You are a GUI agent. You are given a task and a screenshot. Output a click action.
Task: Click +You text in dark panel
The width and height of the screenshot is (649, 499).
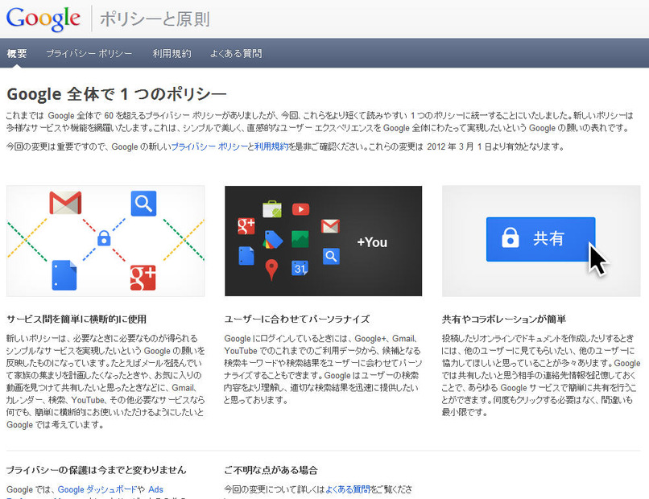[x=372, y=242]
